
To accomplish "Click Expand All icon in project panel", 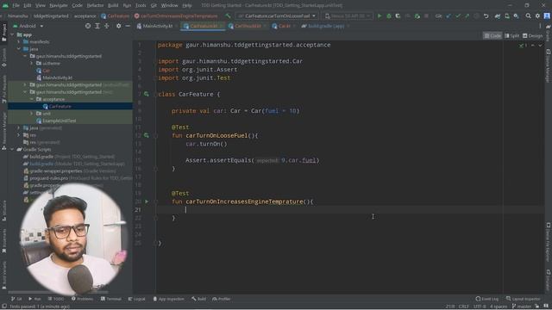I will 97,26.
